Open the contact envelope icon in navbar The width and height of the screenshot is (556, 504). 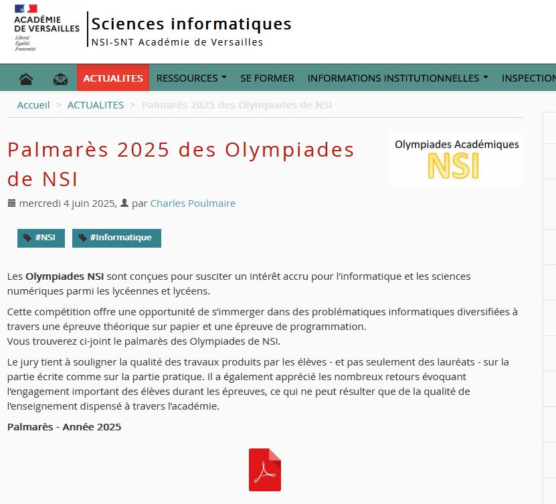(x=60, y=78)
